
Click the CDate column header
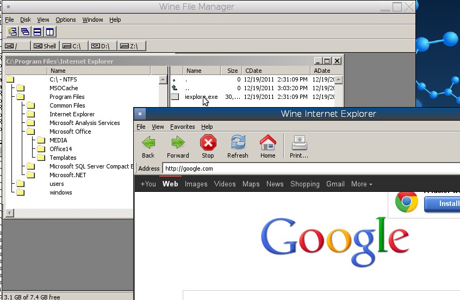click(x=276, y=71)
